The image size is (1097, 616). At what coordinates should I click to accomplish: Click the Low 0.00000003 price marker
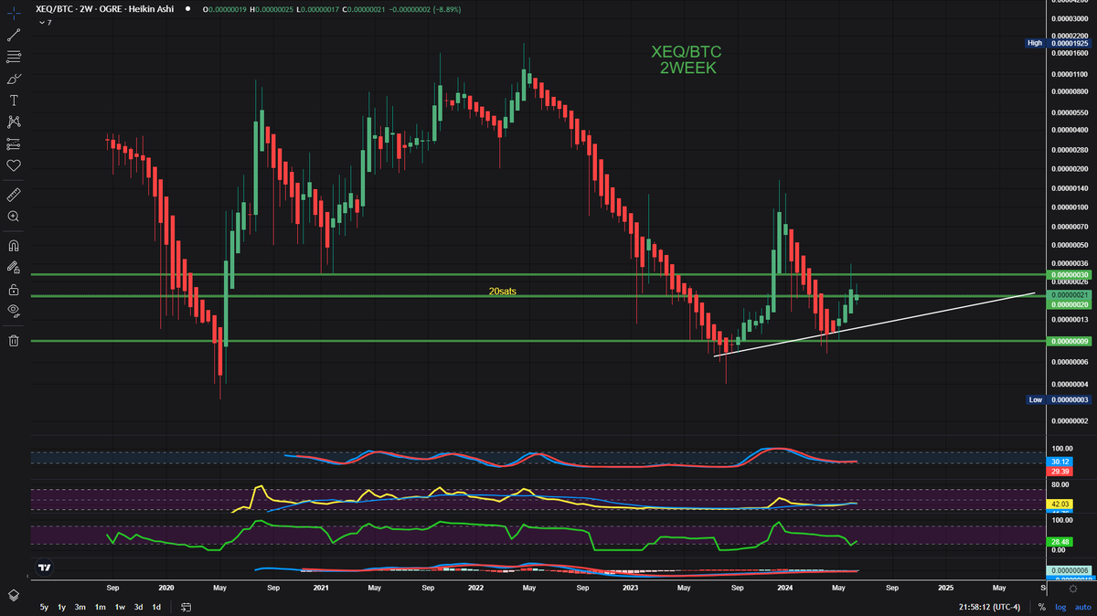click(x=1059, y=400)
